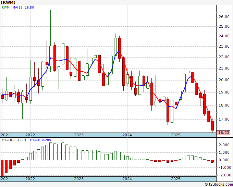Image resolution: width=233 pixels, height=187 pixels.
Task: Click 2025 on the price chart timeline
Action: point(176,135)
